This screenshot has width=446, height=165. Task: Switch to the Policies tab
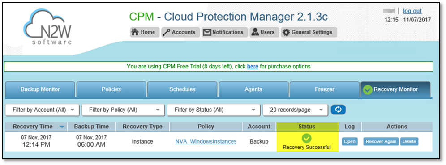(111, 89)
